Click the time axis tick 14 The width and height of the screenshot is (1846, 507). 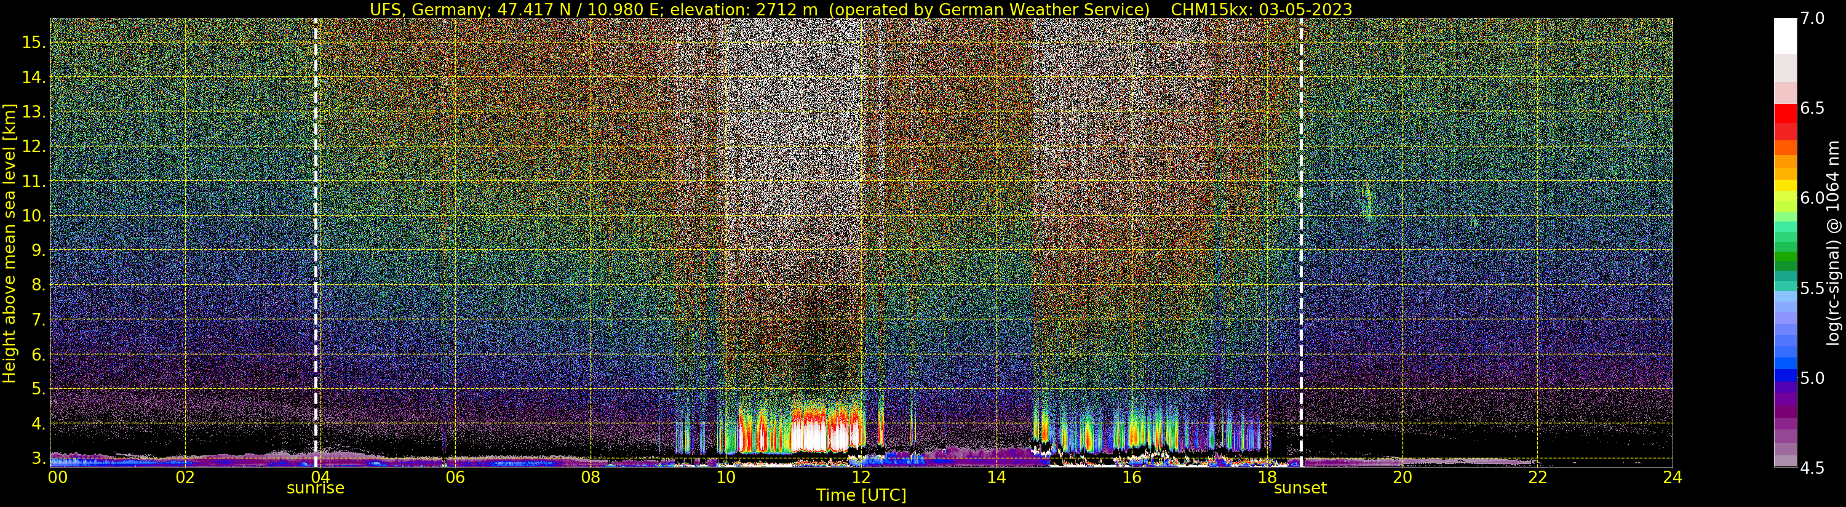996,477
